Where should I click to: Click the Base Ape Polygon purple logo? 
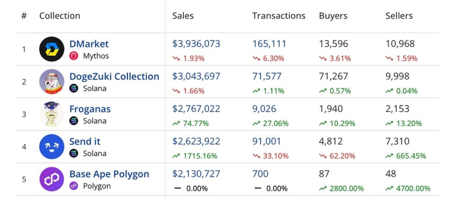pyautogui.click(x=52, y=179)
